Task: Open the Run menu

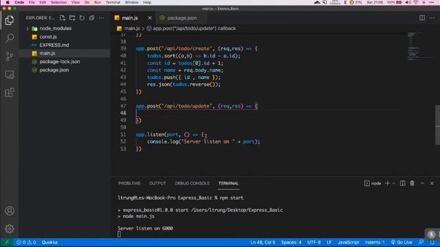Action: pyautogui.click(x=98, y=2)
